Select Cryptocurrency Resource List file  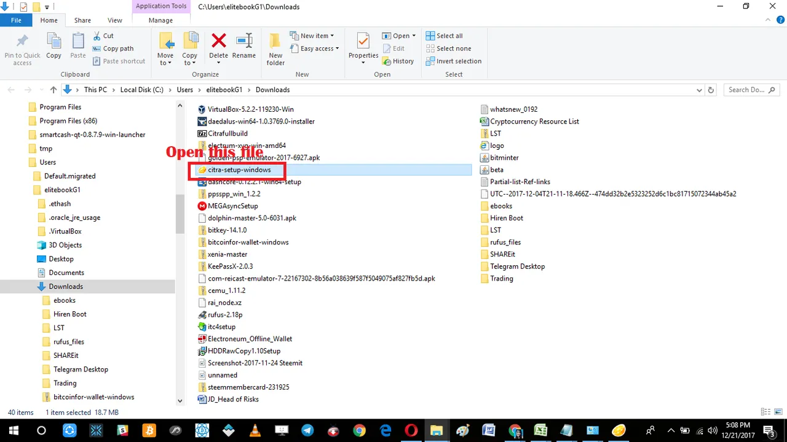pyautogui.click(x=534, y=122)
